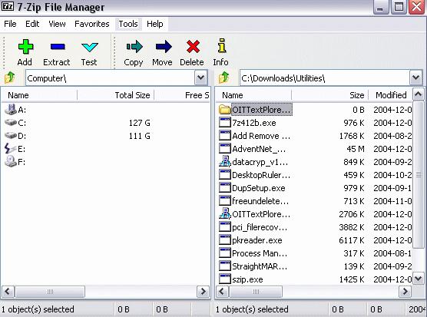Viewport: 427px width, 317px height.
Task: Click the OITTextPlore folder icon
Action: pyautogui.click(x=225, y=110)
